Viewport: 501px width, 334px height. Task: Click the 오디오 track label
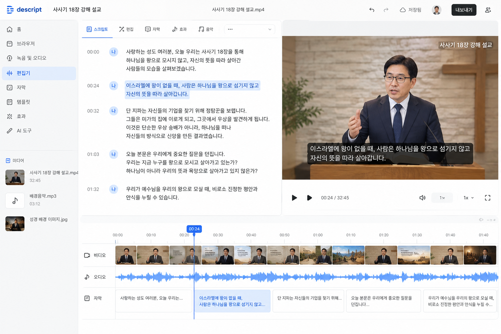(95, 277)
